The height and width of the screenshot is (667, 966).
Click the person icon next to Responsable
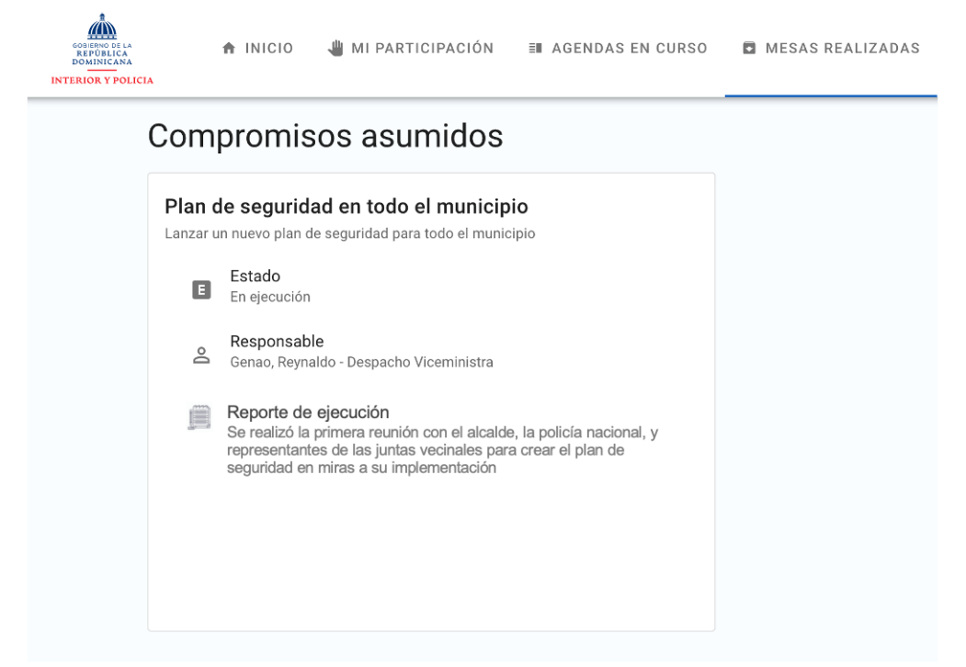[201, 356]
